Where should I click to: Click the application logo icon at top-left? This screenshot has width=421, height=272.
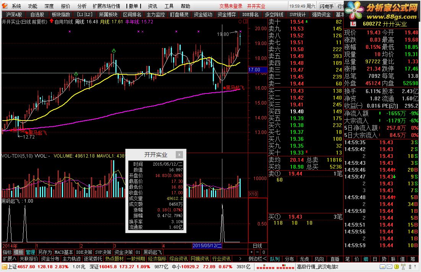[5, 6]
